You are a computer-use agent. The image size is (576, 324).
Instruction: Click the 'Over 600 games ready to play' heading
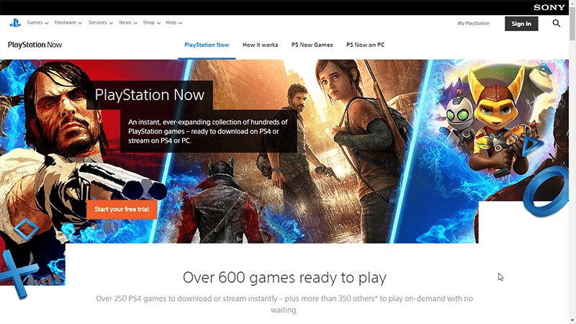click(x=284, y=277)
